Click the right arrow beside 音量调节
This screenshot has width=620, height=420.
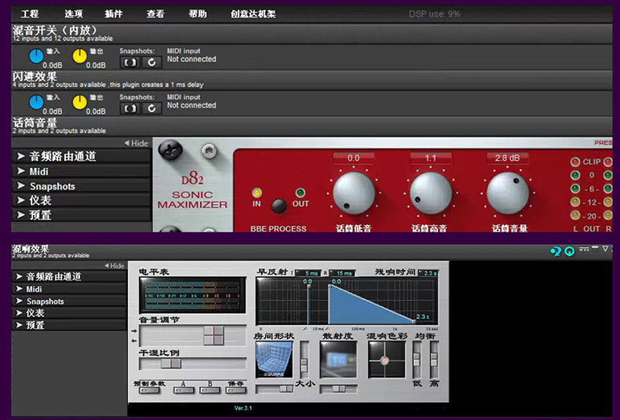coord(133,331)
